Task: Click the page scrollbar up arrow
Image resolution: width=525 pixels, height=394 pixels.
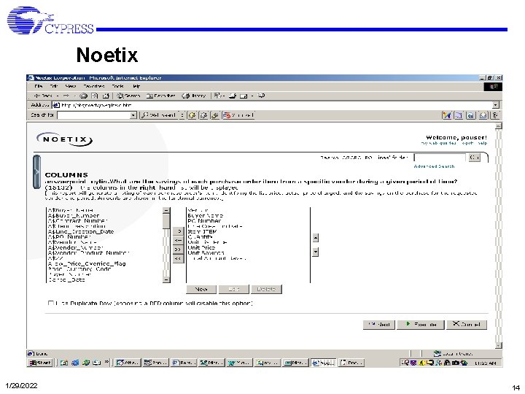Action: click(x=499, y=126)
